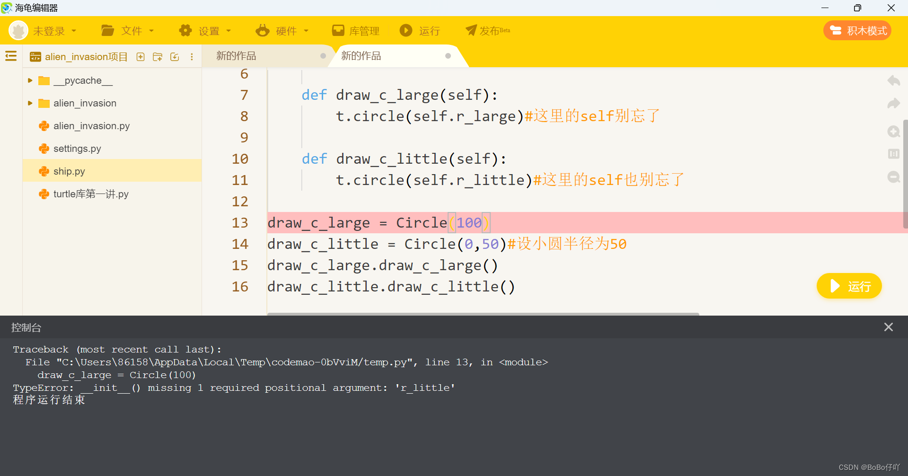Click the __pycache__ folder icon
The width and height of the screenshot is (908, 476).
click(x=44, y=80)
